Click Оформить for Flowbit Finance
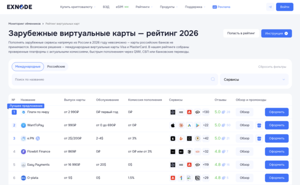The height and width of the screenshot is (185, 300). 277,152
